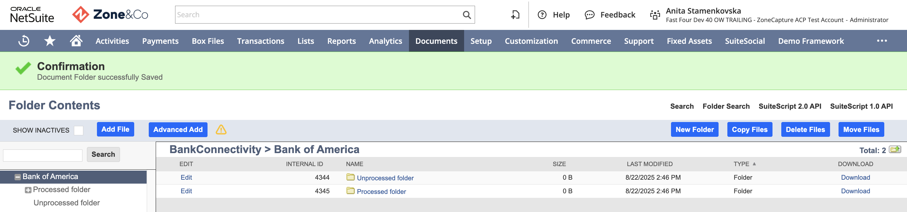907x212 pixels.
Task: Open the Processed folder name link
Action: click(x=381, y=192)
